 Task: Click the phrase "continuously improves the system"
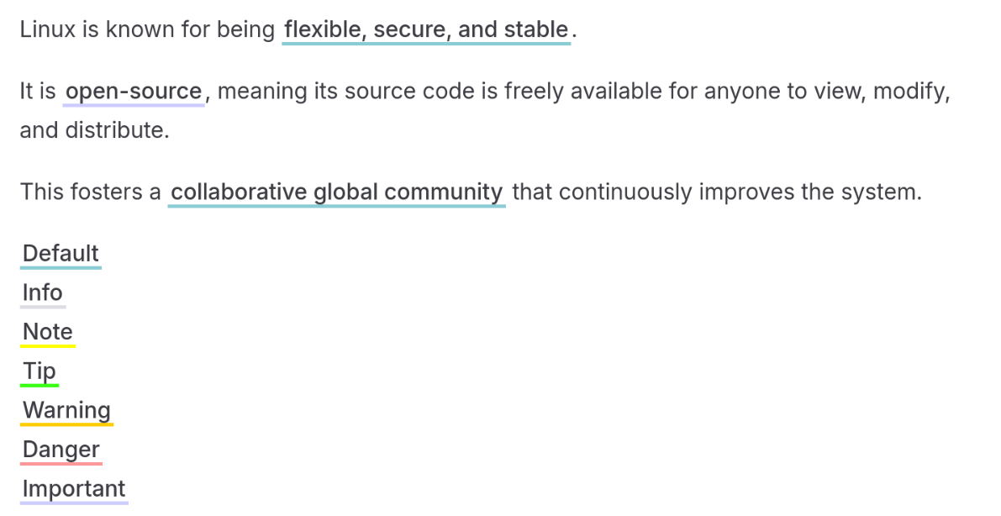[x=739, y=192]
